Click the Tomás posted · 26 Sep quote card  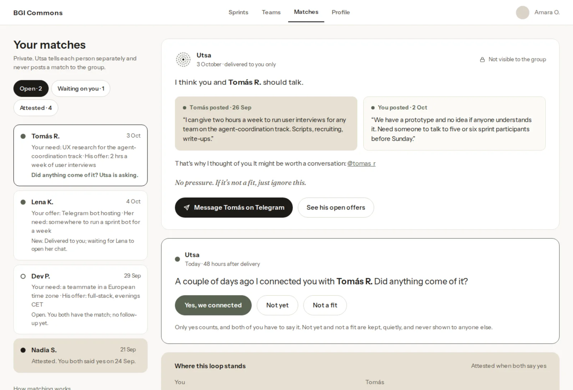(x=266, y=124)
